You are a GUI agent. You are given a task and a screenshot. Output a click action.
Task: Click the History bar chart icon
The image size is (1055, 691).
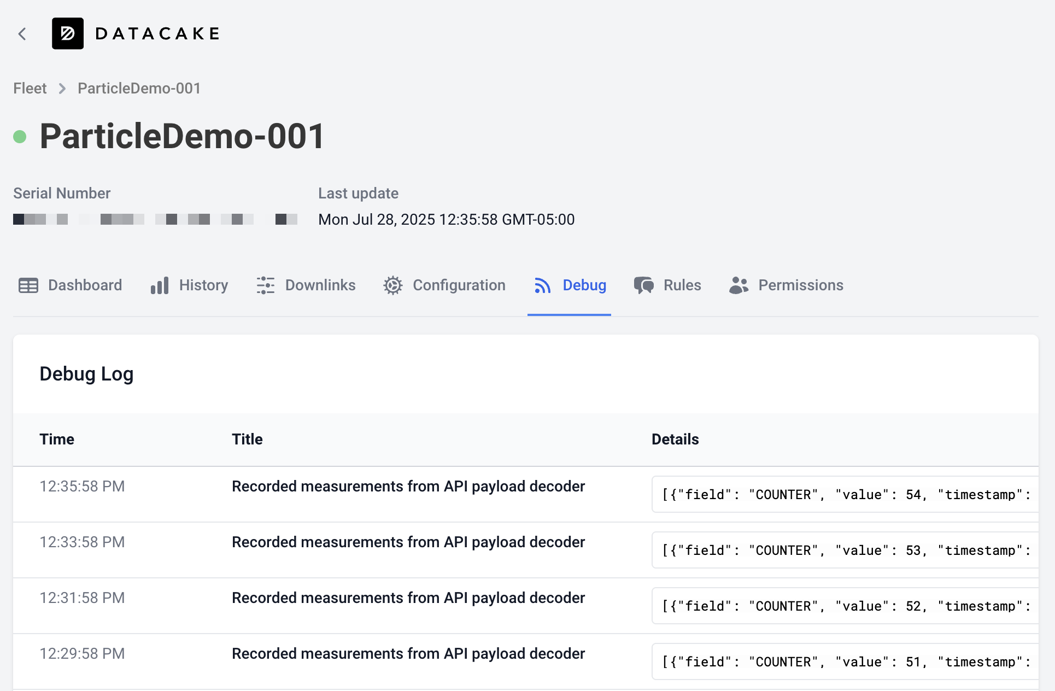coord(160,285)
